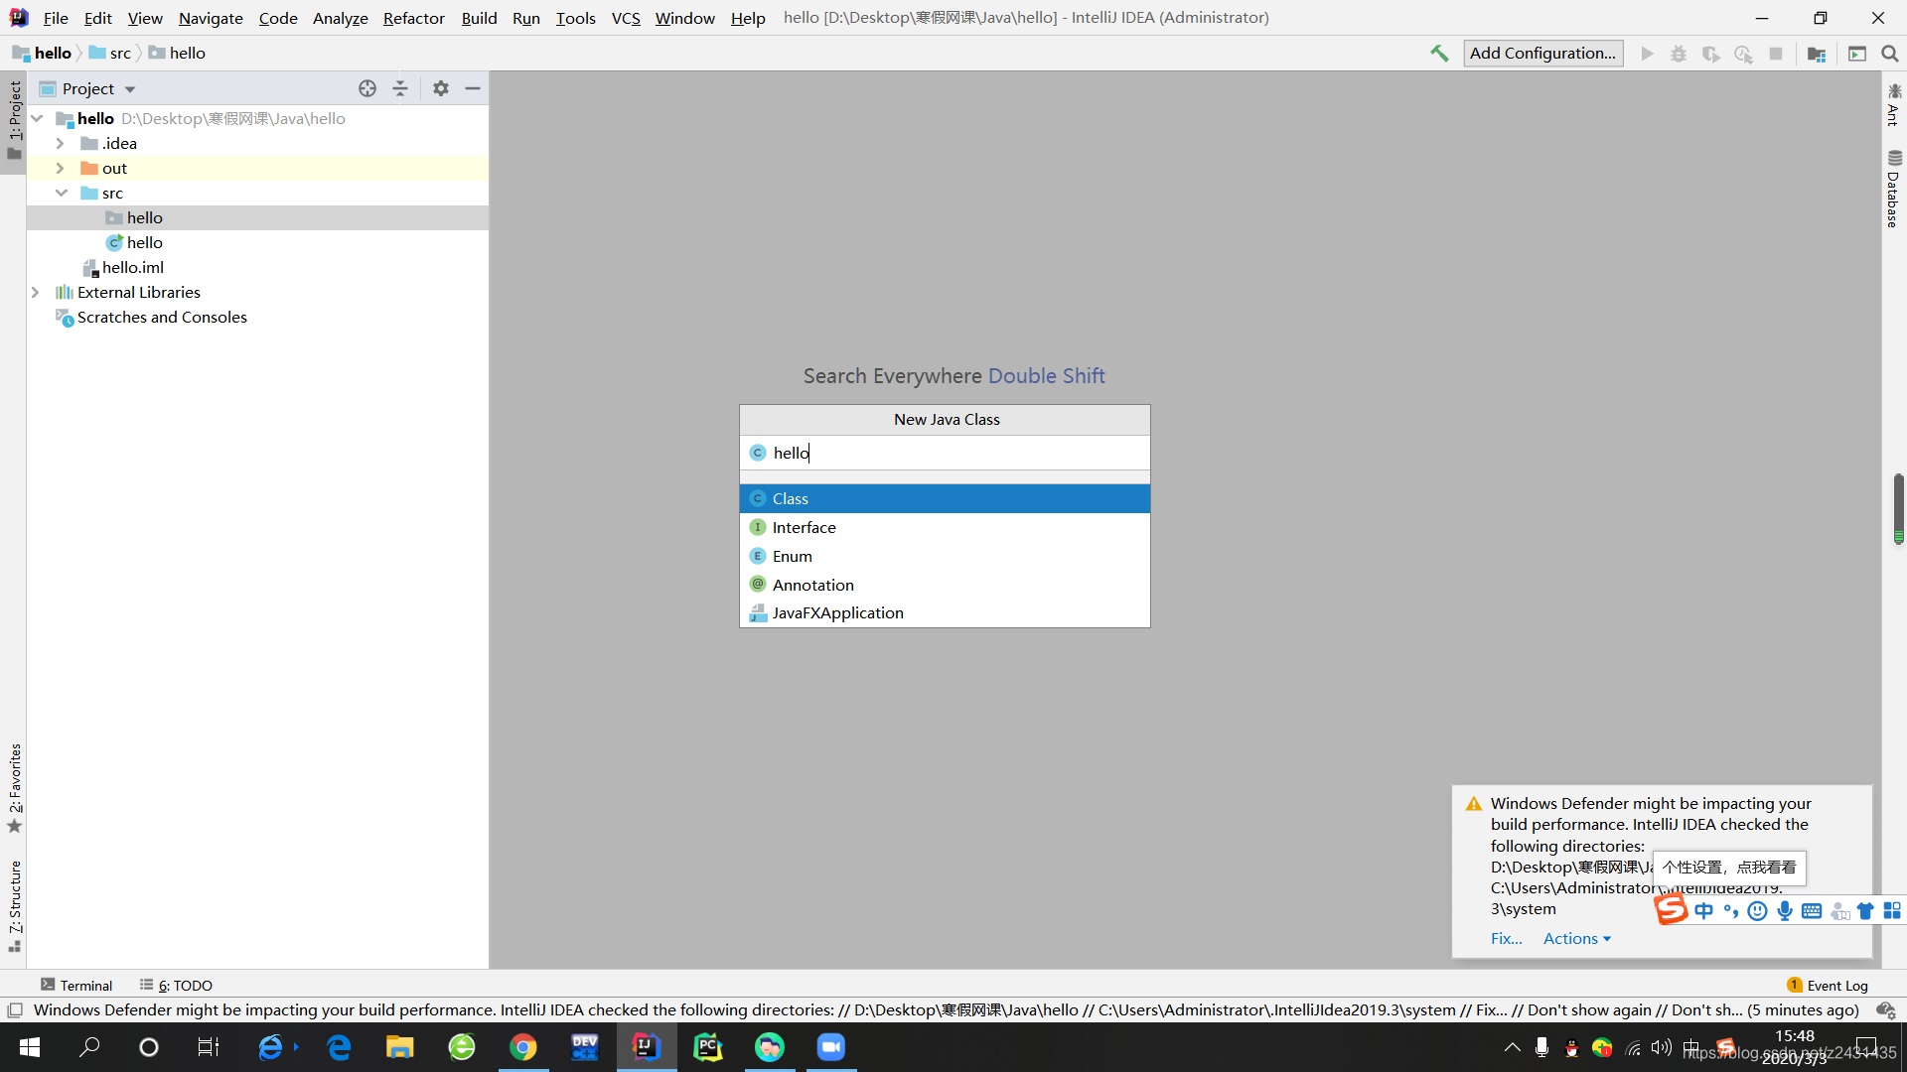Select Annotation in New Java Class list

(x=945, y=585)
